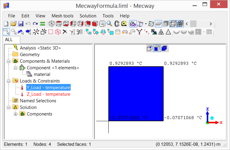Enable node selection mode in viewport
230x150 pixels.
pos(150,48)
